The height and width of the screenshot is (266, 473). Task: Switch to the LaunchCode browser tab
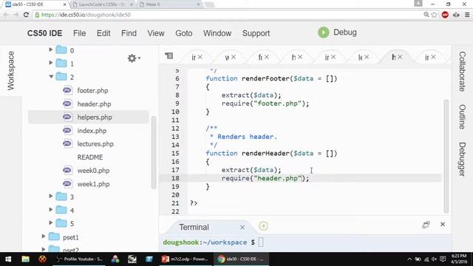(x=102, y=4)
